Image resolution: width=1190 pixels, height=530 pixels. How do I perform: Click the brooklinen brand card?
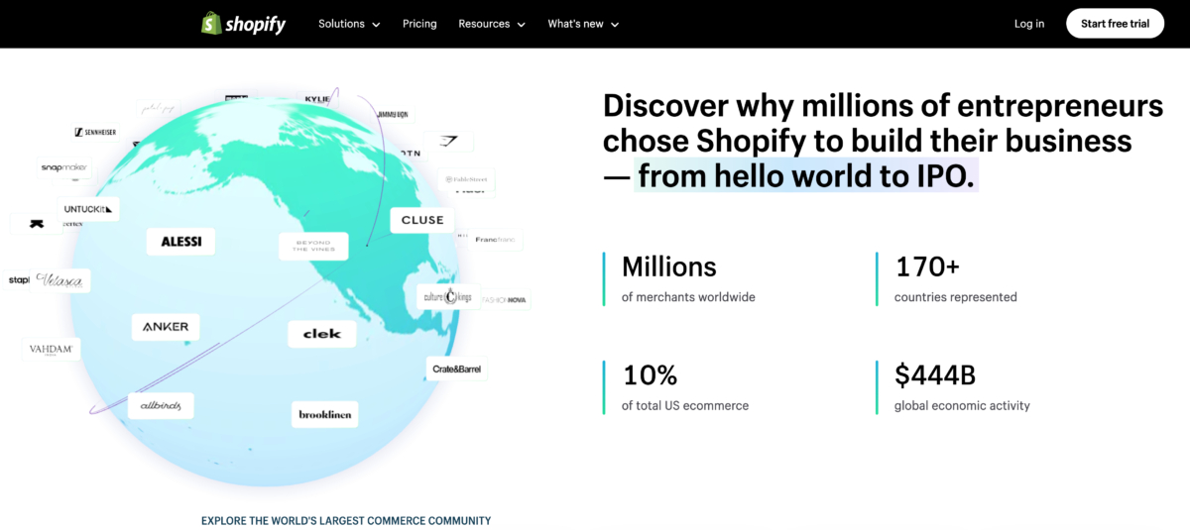coord(325,414)
